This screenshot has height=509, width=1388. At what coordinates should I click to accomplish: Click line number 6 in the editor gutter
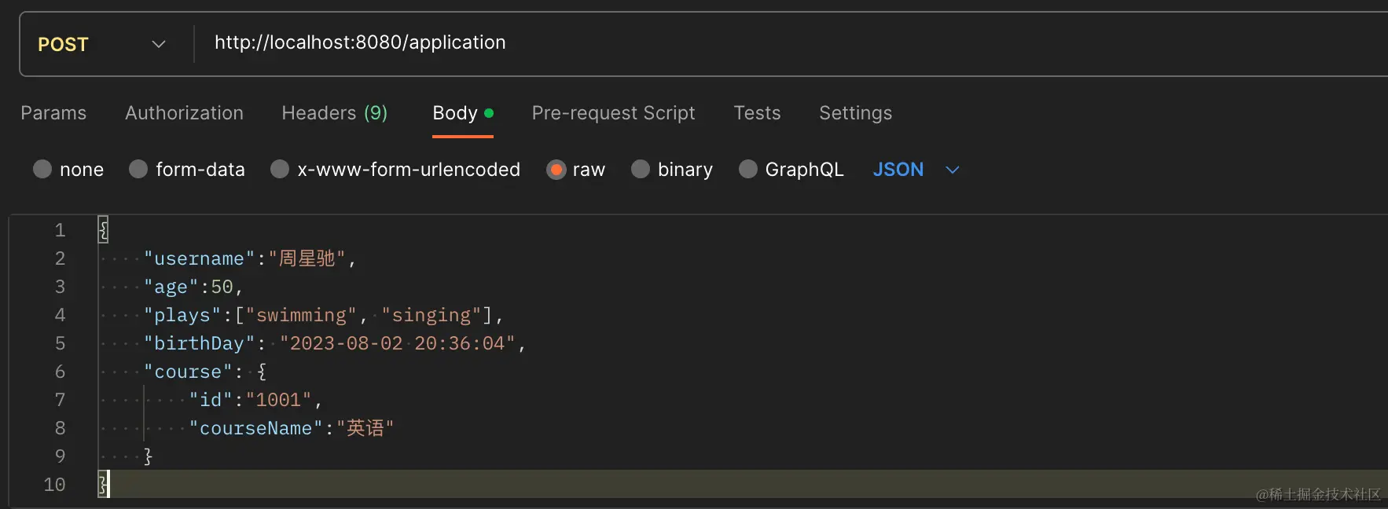60,372
